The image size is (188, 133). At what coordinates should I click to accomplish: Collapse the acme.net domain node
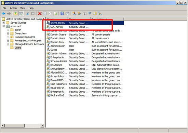tap(4, 26)
